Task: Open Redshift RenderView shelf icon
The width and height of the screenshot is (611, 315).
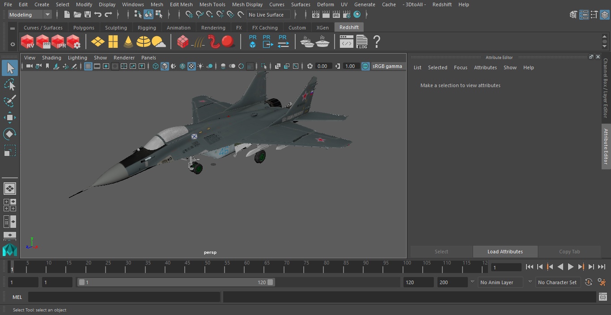Action: 27,42
